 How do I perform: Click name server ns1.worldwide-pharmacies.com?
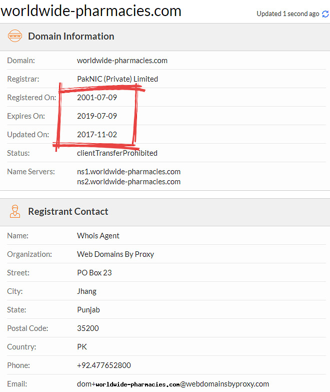tap(128, 172)
